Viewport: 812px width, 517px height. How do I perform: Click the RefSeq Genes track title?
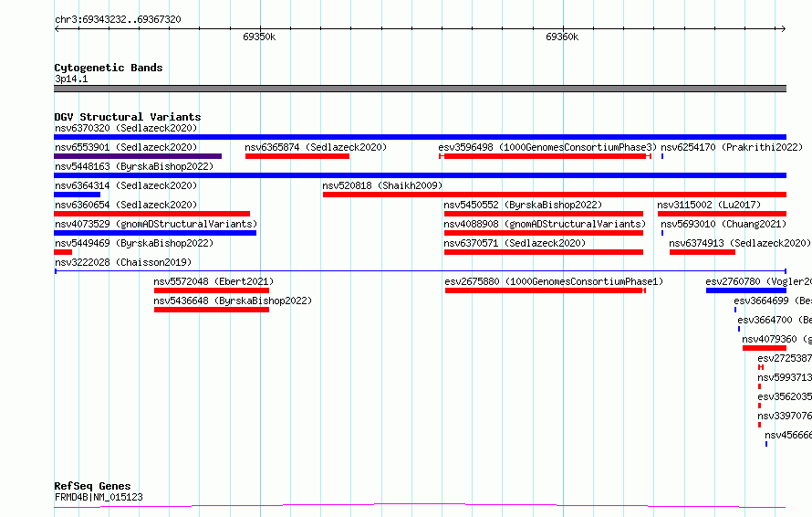point(92,486)
